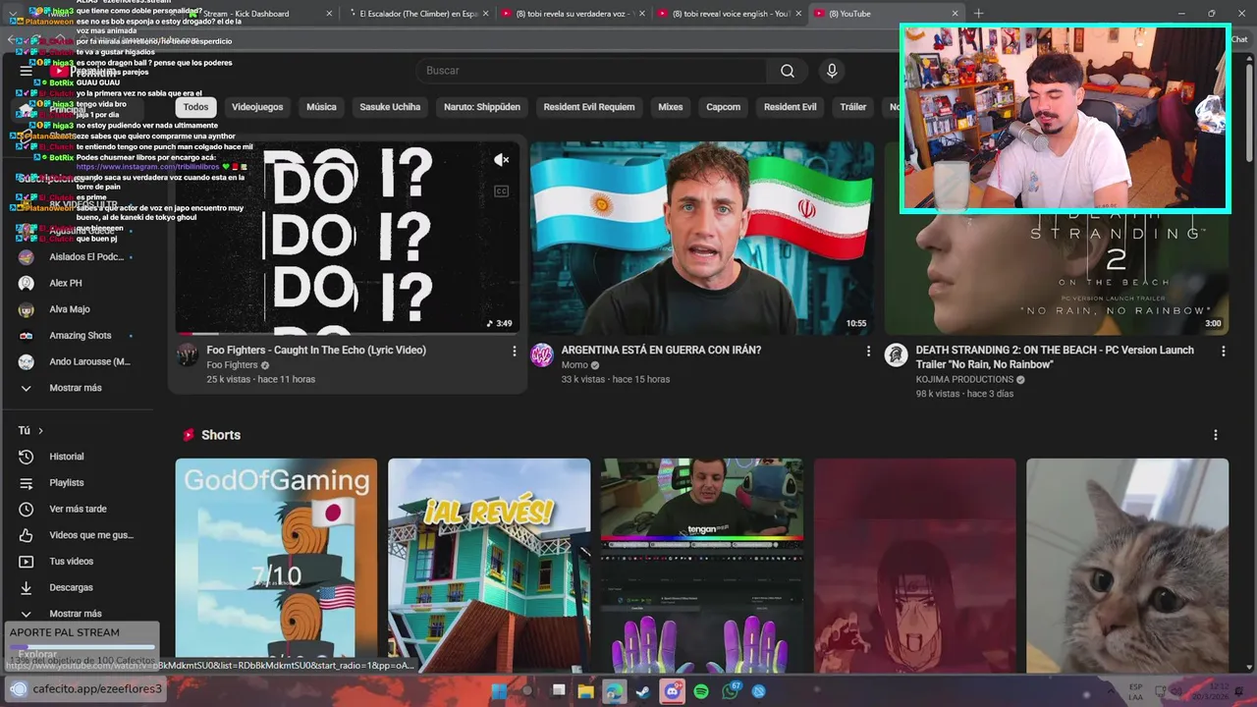Select the Videojuegos filter chip
Viewport: 1257px width, 707px height.
click(x=257, y=107)
